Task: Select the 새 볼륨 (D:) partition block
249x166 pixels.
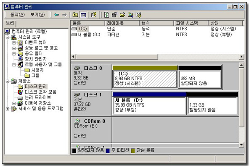Action: pyautogui.click(x=149, y=105)
